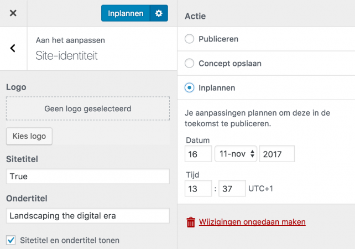Click the Sitetitel field label
Screen dimensions: 355x249
22,159
